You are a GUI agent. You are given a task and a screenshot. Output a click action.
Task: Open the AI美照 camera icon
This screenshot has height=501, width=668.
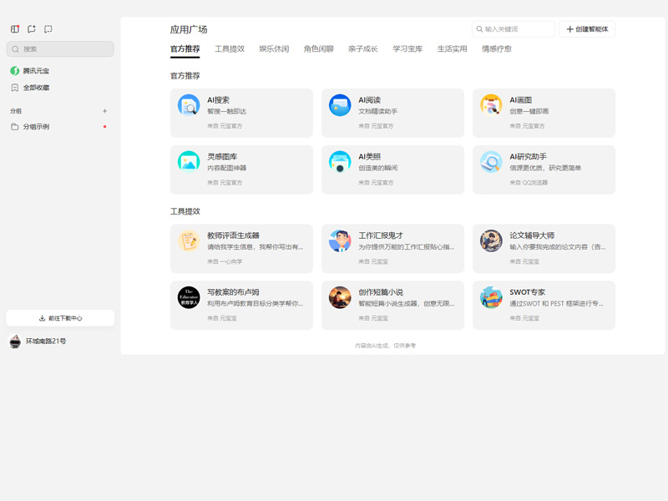[x=340, y=162]
